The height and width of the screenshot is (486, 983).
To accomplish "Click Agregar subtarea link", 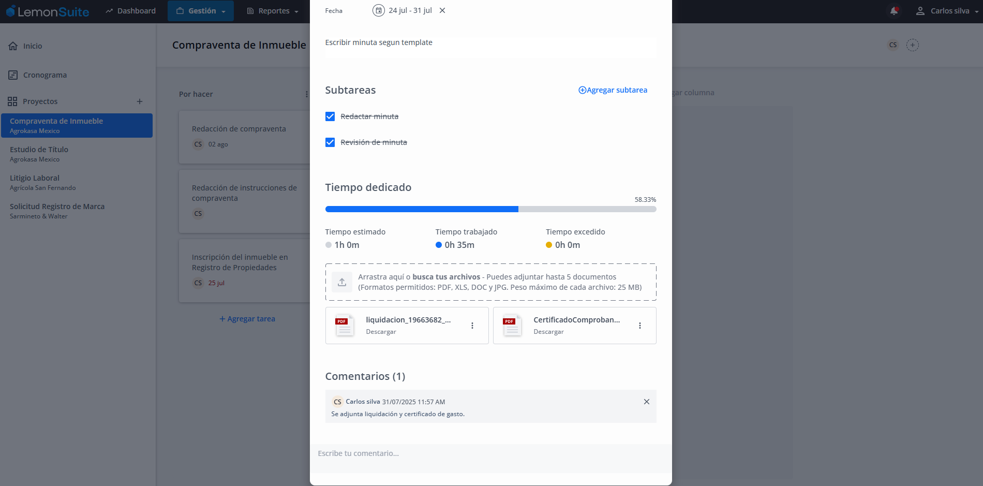I will [613, 90].
